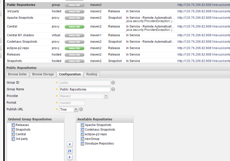The width and height of the screenshot is (230, 161).
Task: Click the maven1 format cell
Action: pos(96,35)
